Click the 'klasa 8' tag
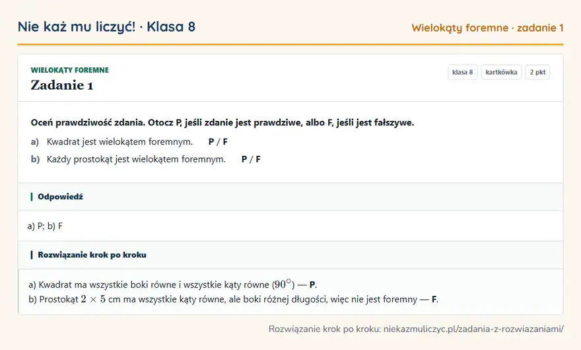Screen dimensions: 581x350 462,72
